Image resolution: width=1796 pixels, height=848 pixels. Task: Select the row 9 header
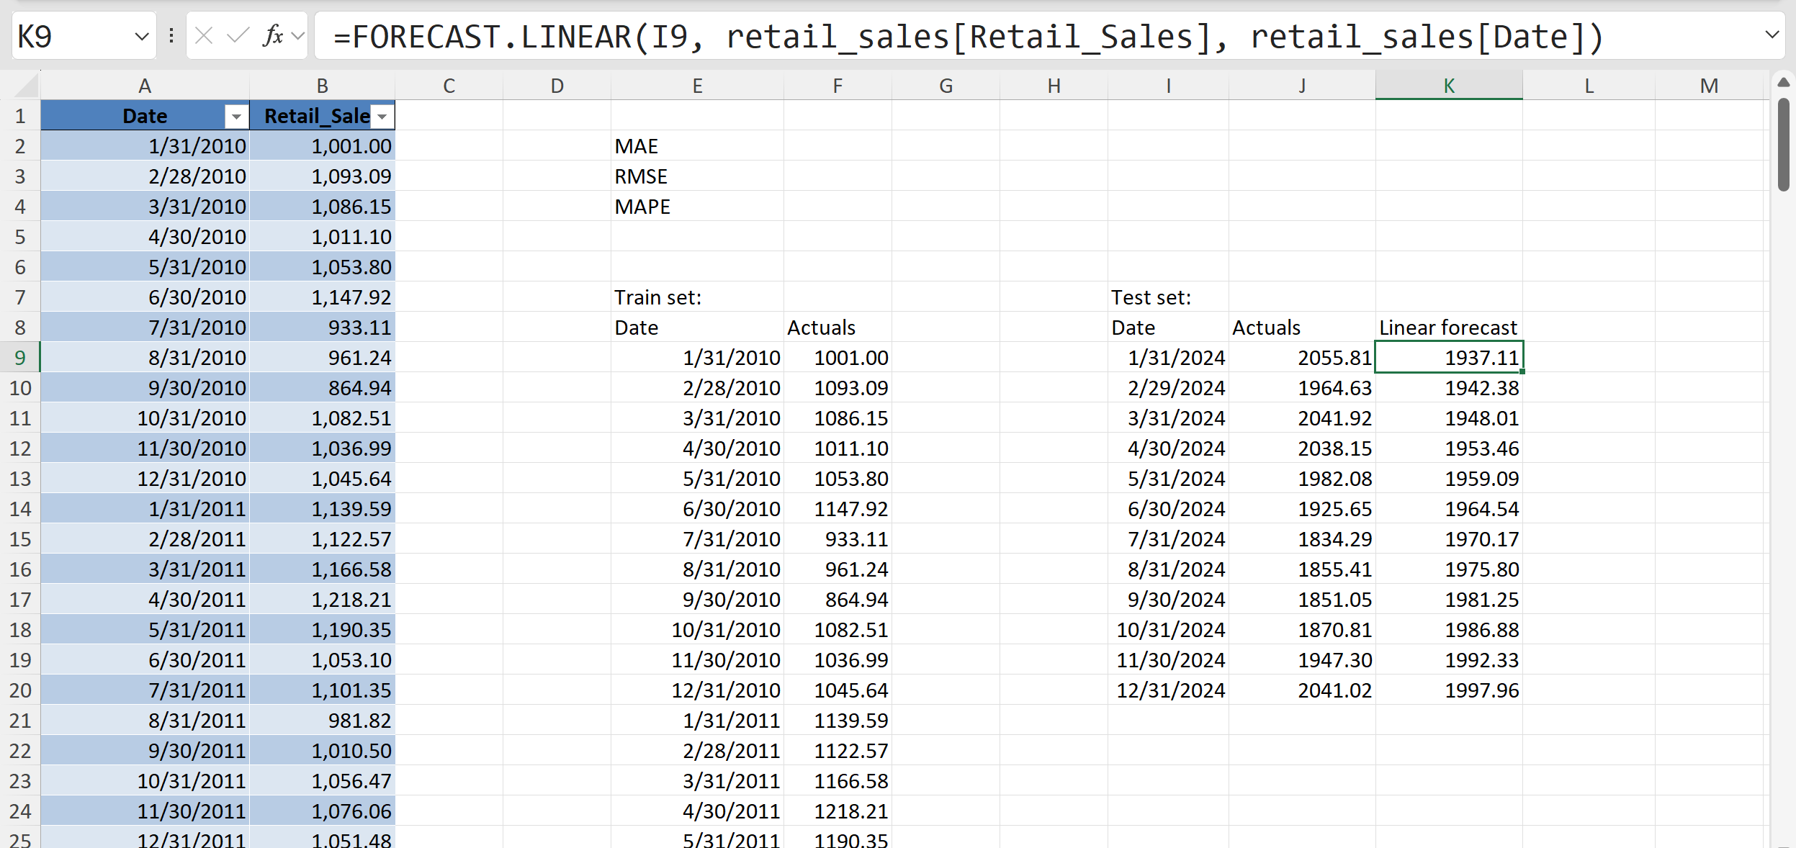[x=20, y=358]
